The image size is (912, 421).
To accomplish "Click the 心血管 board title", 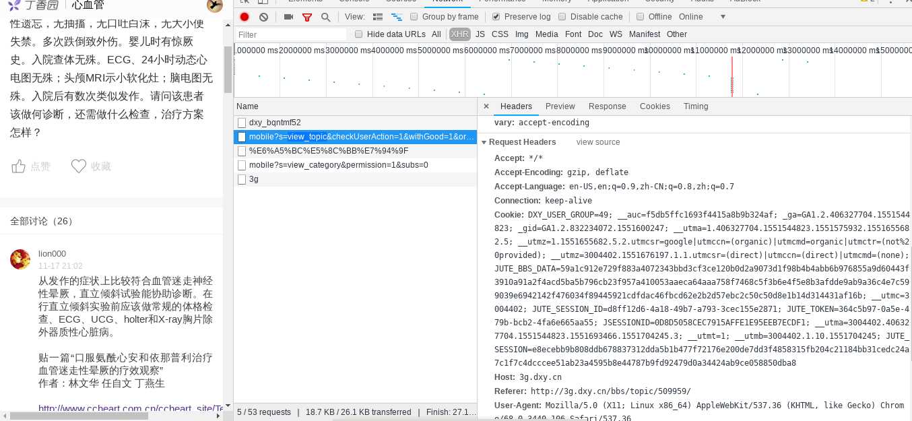I will coord(88,5).
